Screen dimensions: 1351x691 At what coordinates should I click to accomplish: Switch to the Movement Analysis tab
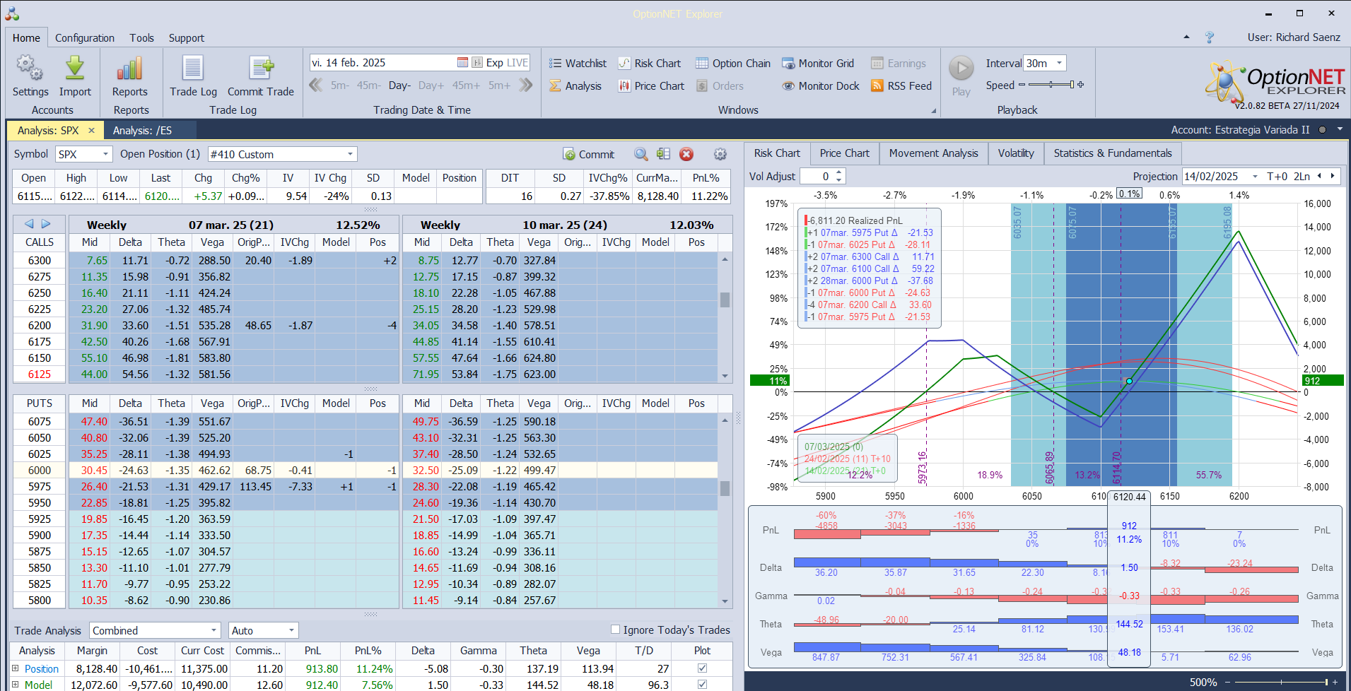click(x=933, y=153)
